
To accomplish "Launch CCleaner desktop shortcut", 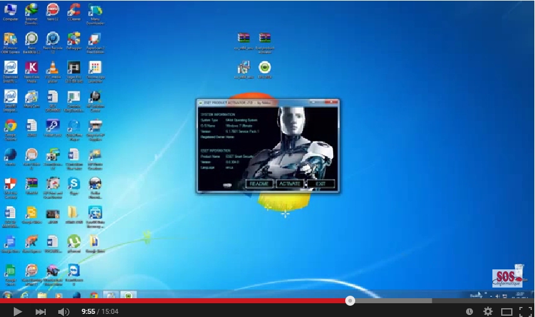I will (74, 13).
